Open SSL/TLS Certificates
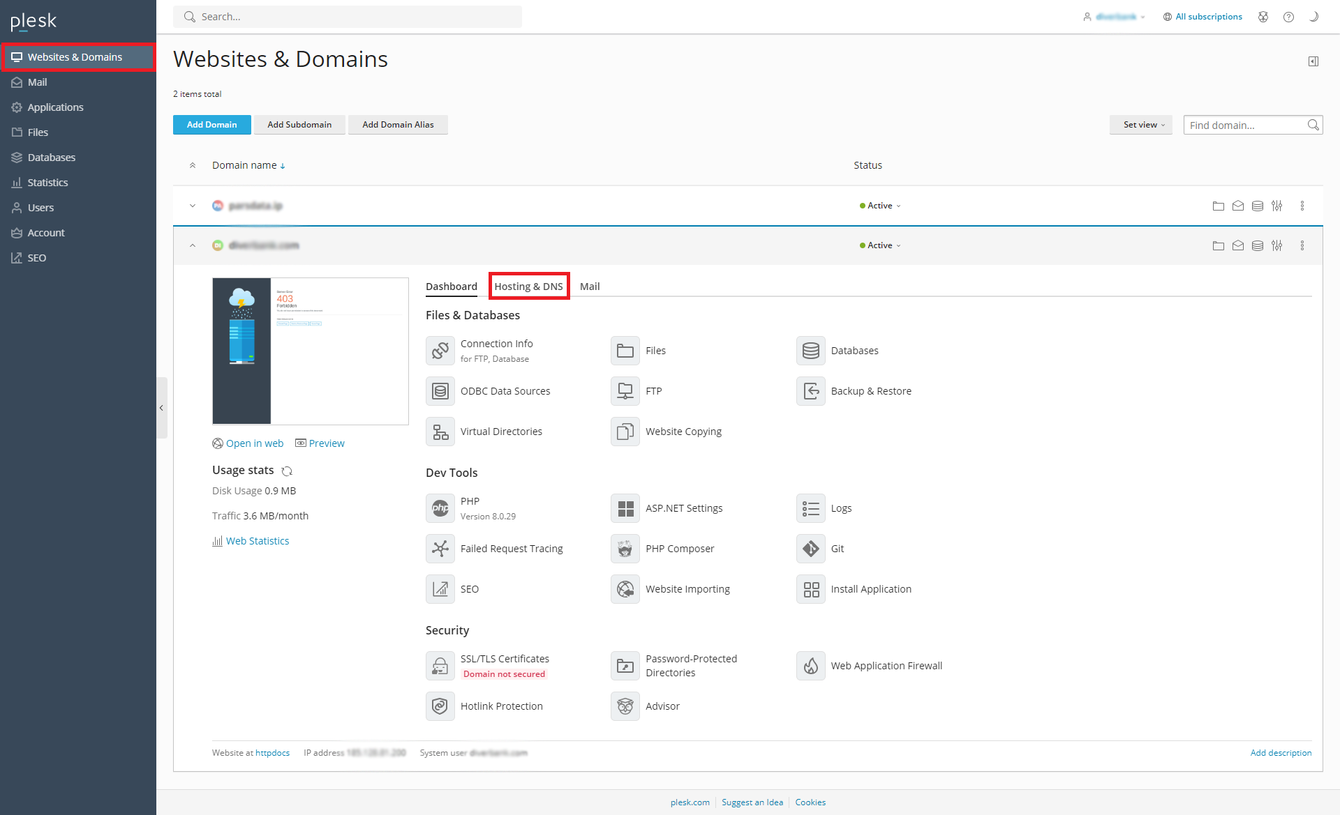The height and width of the screenshot is (815, 1340). pos(488,666)
